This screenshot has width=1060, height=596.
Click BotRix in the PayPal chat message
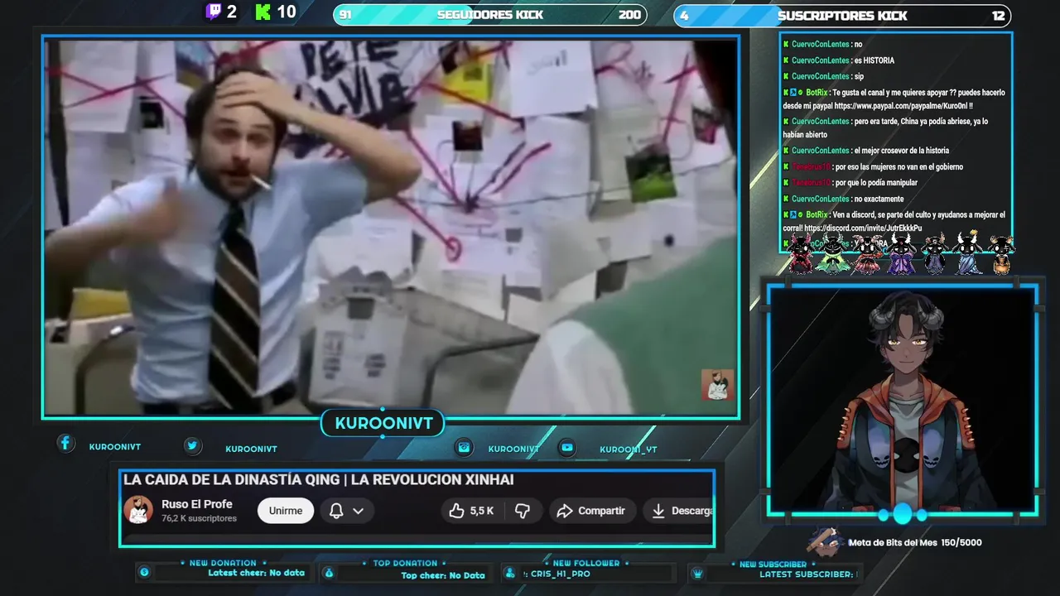tap(816, 93)
